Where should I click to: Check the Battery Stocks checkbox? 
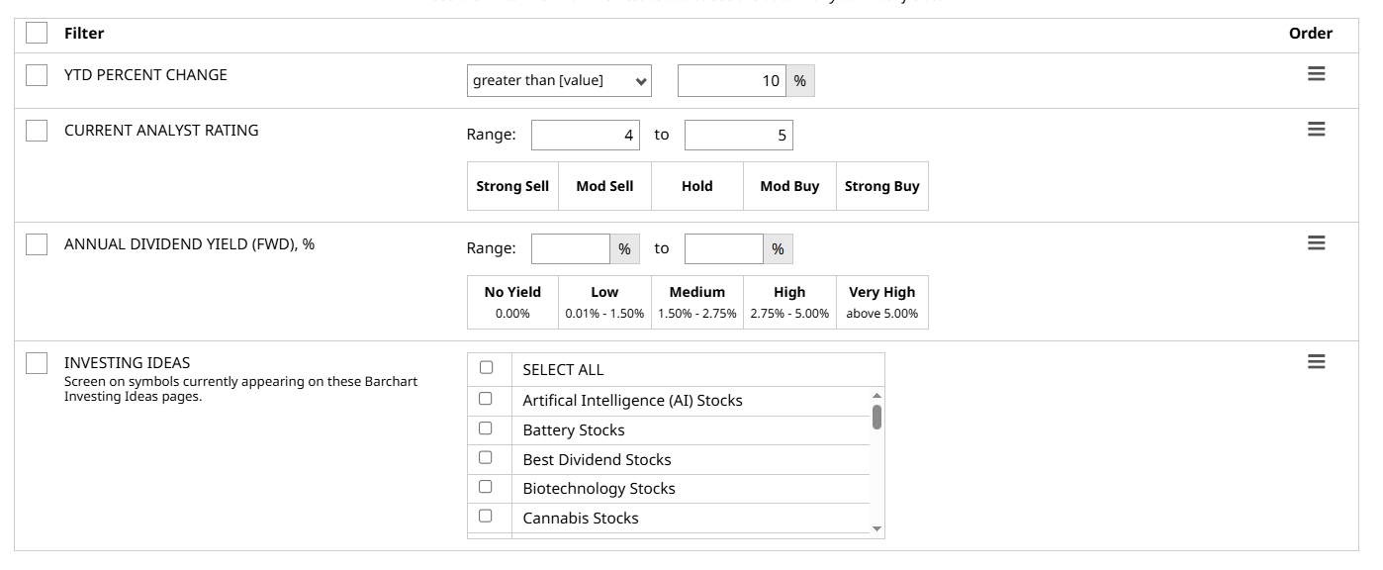tap(486, 428)
